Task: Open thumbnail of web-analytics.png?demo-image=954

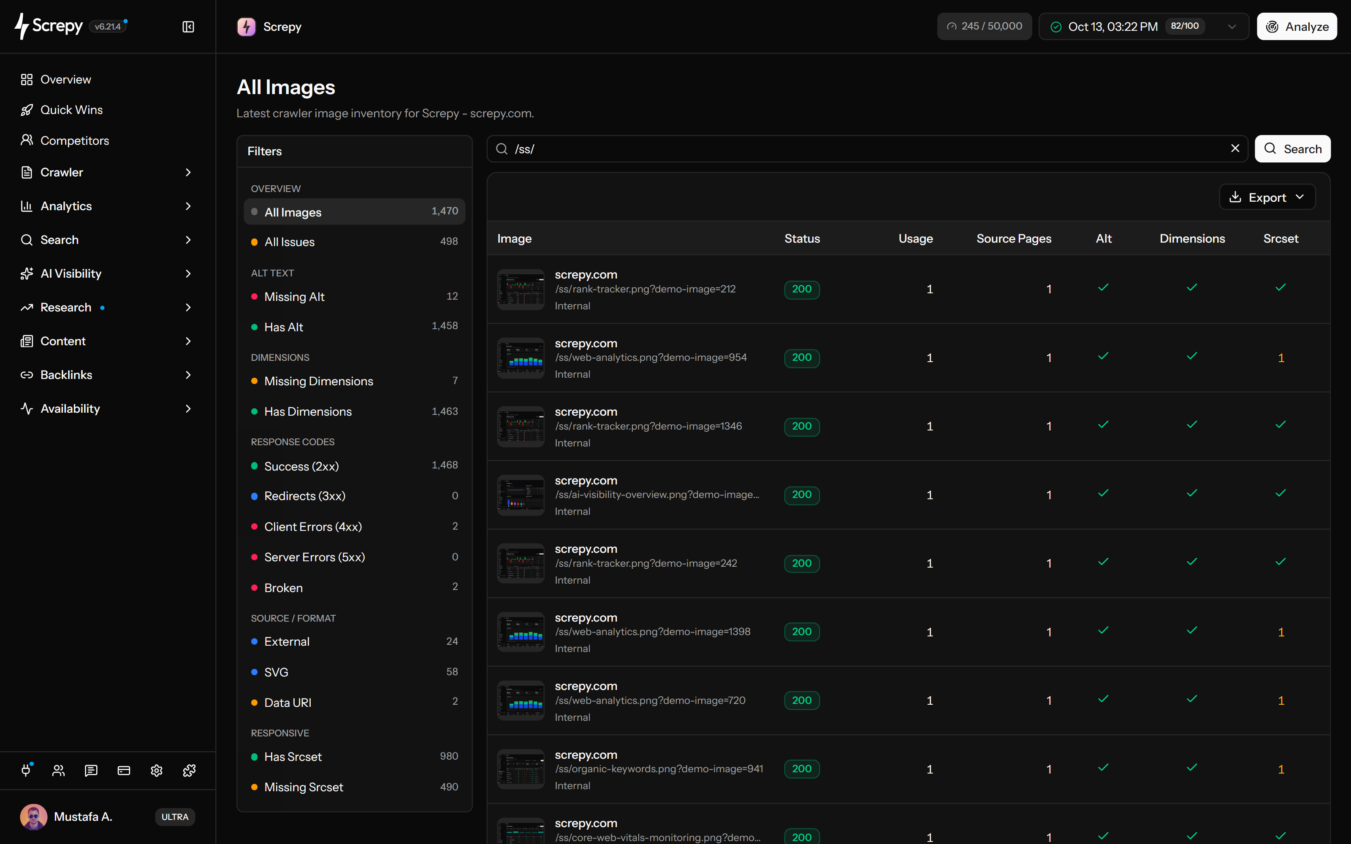Action: click(x=520, y=358)
